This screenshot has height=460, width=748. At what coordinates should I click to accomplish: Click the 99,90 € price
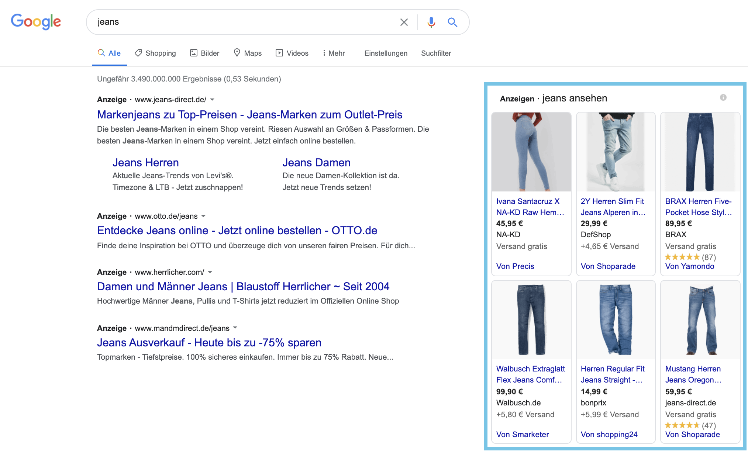(510, 392)
